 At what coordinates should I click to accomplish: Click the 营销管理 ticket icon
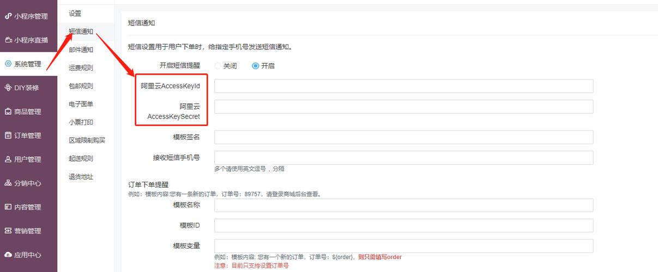8,231
